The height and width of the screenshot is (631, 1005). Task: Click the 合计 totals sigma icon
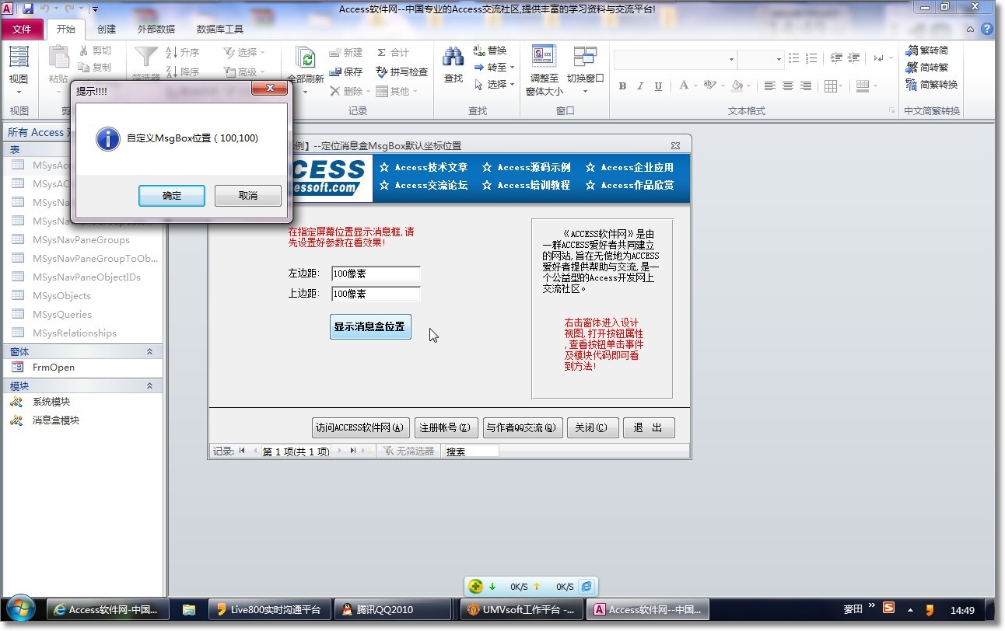click(x=381, y=52)
